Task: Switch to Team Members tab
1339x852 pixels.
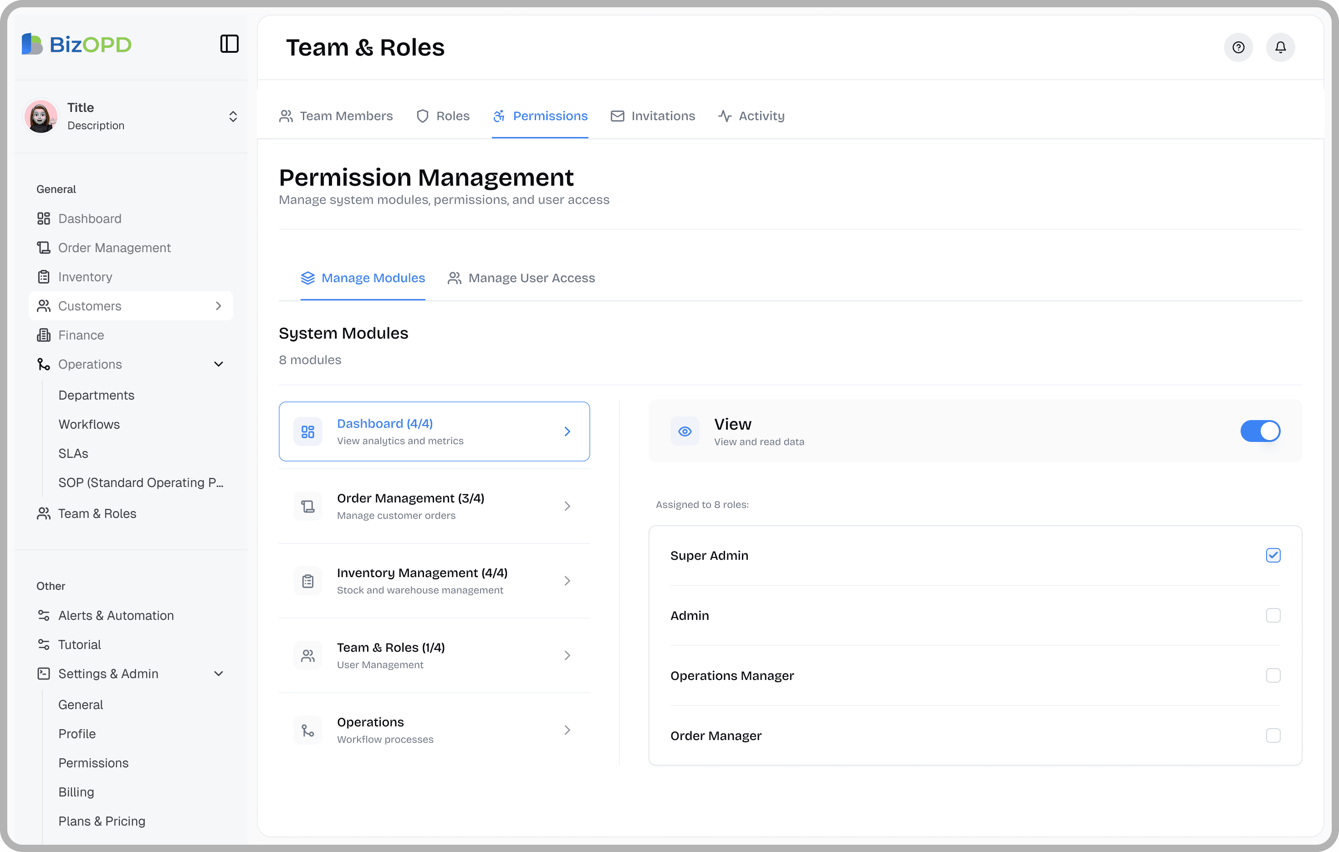Action: point(336,116)
